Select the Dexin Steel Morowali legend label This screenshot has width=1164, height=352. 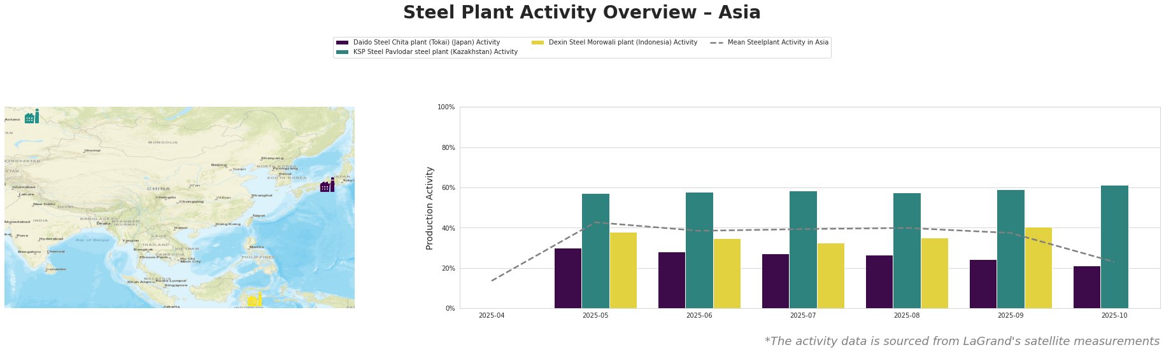point(623,43)
